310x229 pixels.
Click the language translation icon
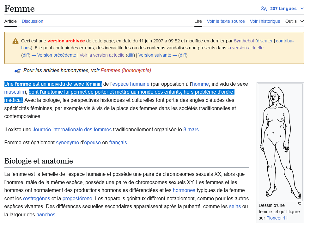(x=264, y=9)
